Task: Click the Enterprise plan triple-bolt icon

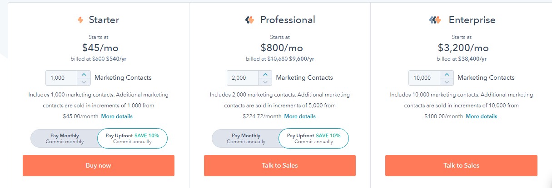Action: [435, 20]
